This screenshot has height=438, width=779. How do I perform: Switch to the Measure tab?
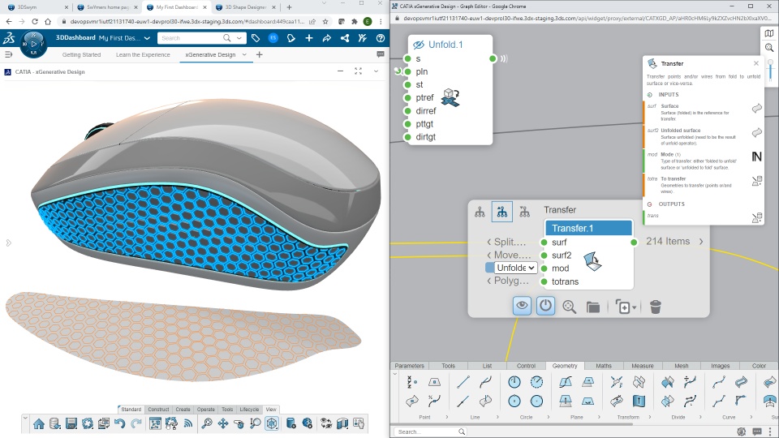click(642, 366)
